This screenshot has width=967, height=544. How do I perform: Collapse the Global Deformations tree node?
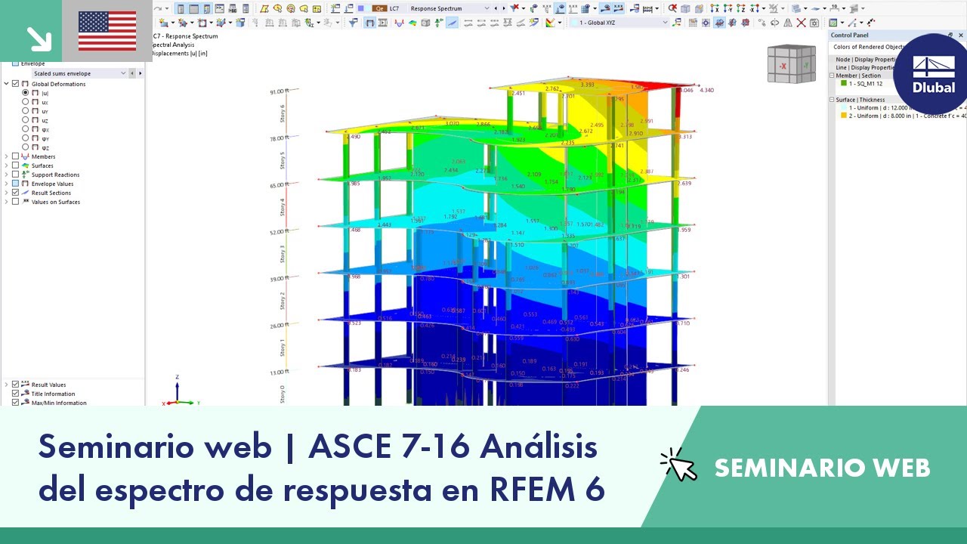(6, 84)
